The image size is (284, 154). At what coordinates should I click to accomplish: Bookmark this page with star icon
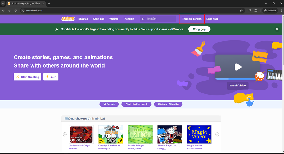[x=241, y=11]
